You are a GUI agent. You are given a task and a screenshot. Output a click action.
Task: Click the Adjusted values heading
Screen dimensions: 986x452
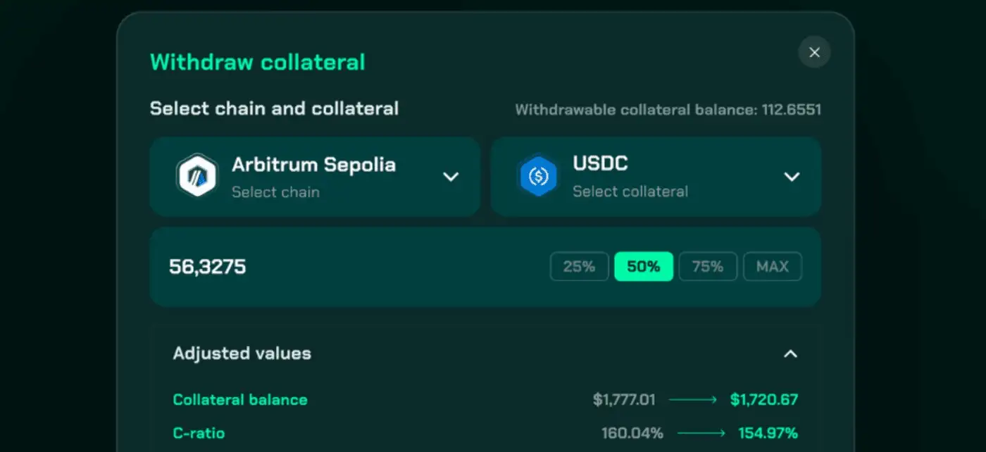click(242, 353)
